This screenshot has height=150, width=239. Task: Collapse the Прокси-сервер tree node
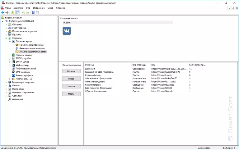pyautogui.click(x=10, y=41)
